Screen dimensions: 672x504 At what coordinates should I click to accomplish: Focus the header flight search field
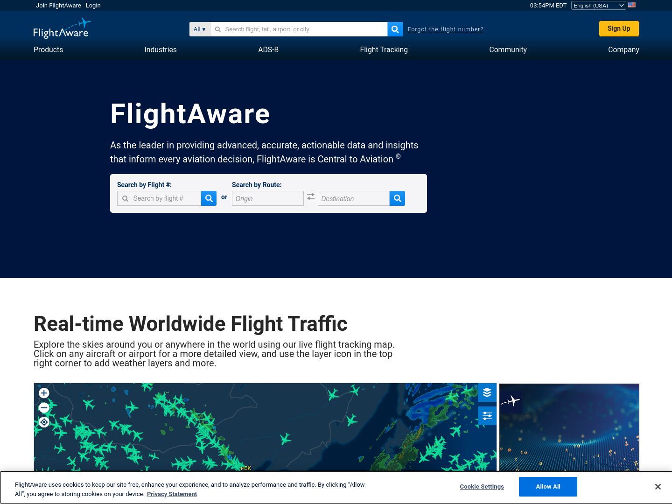point(299,29)
